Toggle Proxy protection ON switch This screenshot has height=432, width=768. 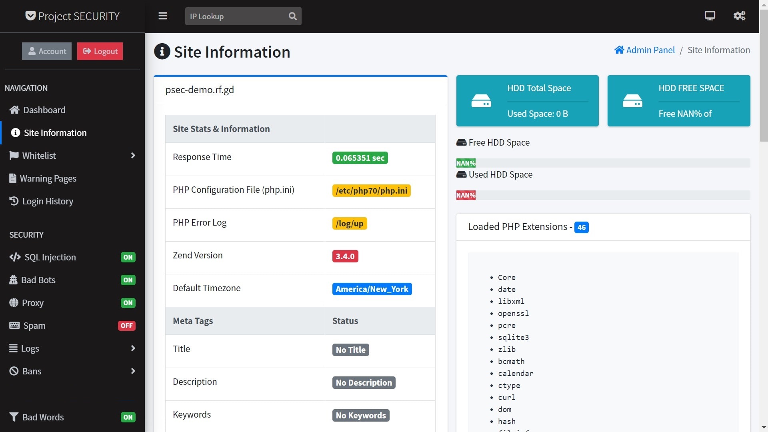128,303
